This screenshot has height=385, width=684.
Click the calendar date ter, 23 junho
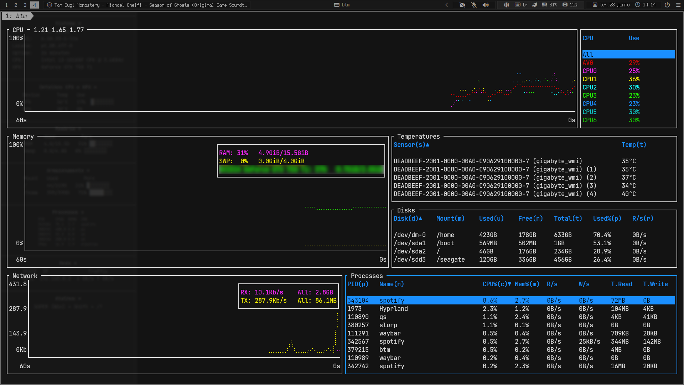pyautogui.click(x=611, y=5)
